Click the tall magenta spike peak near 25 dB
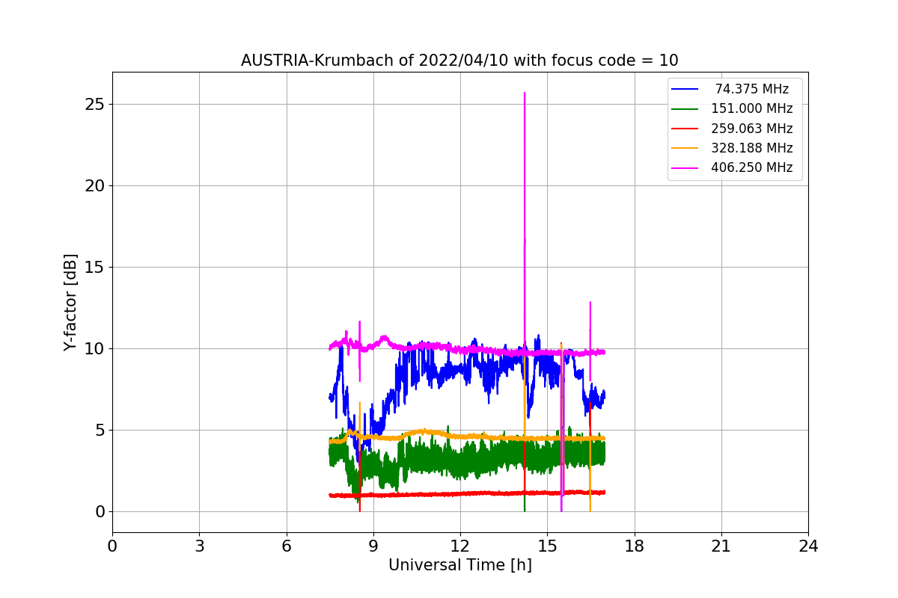 (x=525, y=93)
